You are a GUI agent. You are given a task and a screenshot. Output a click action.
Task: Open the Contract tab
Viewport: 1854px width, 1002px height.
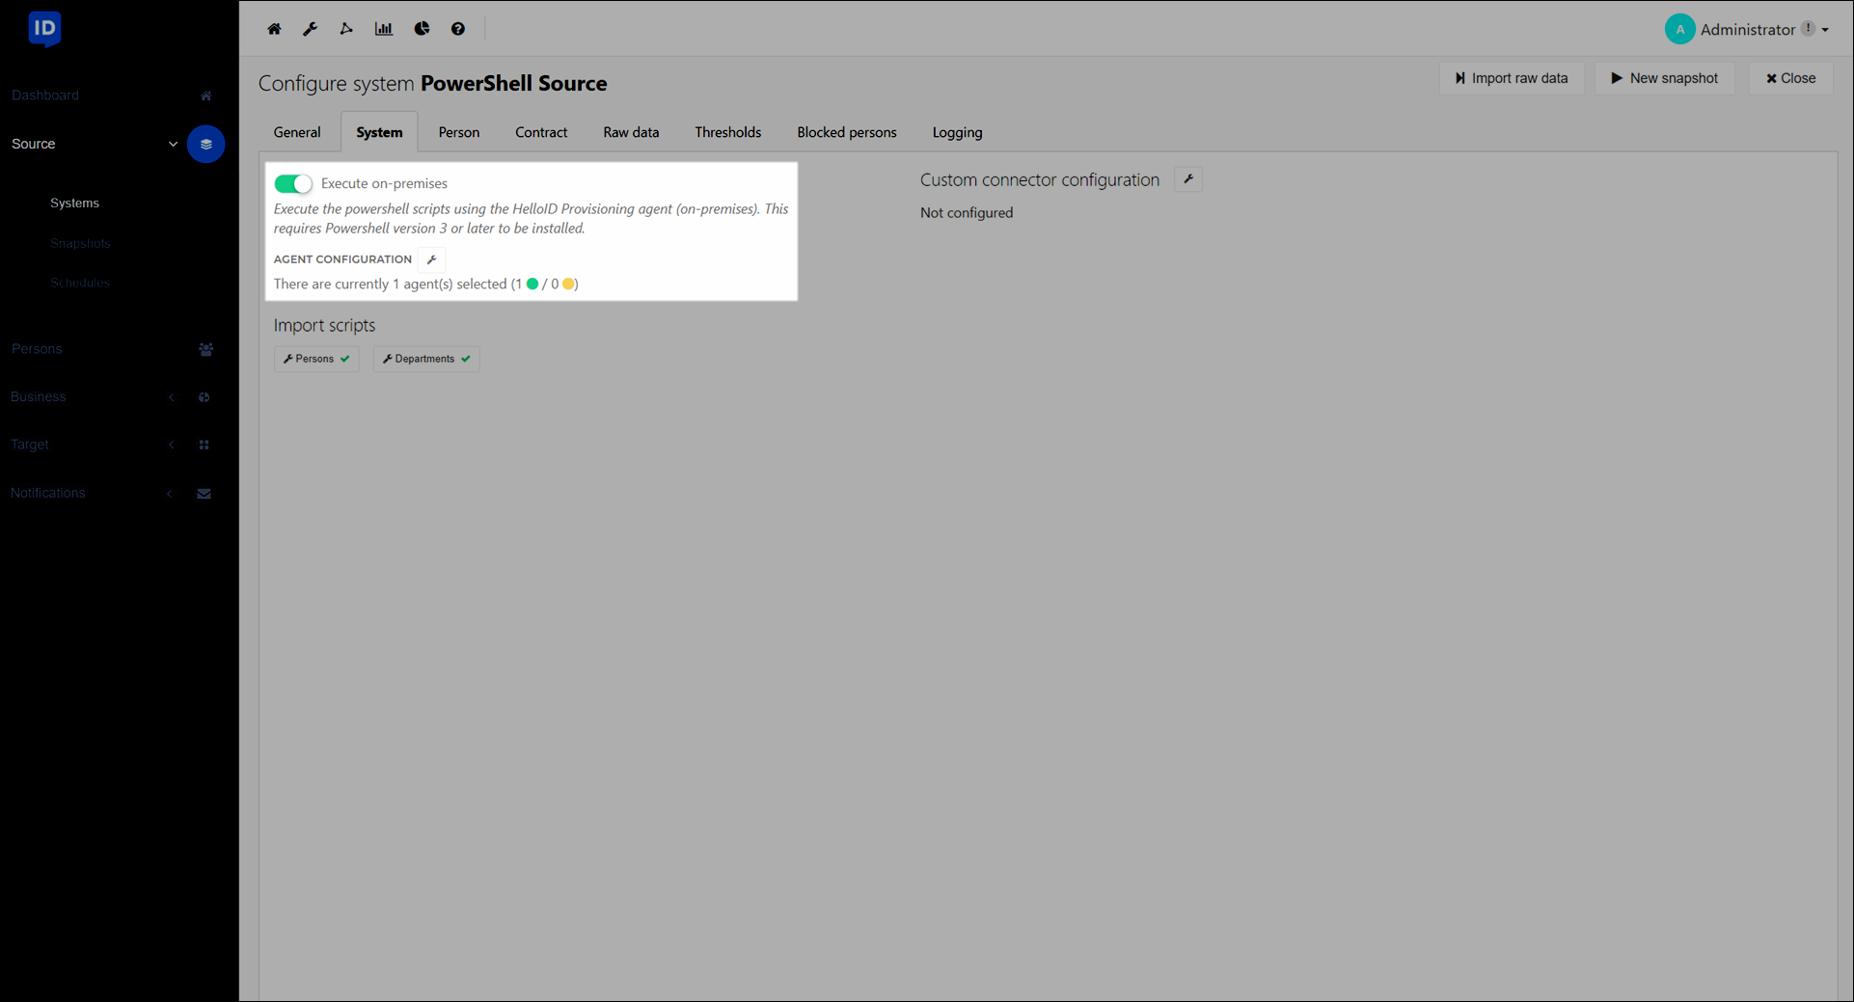[x=541, y=132]
